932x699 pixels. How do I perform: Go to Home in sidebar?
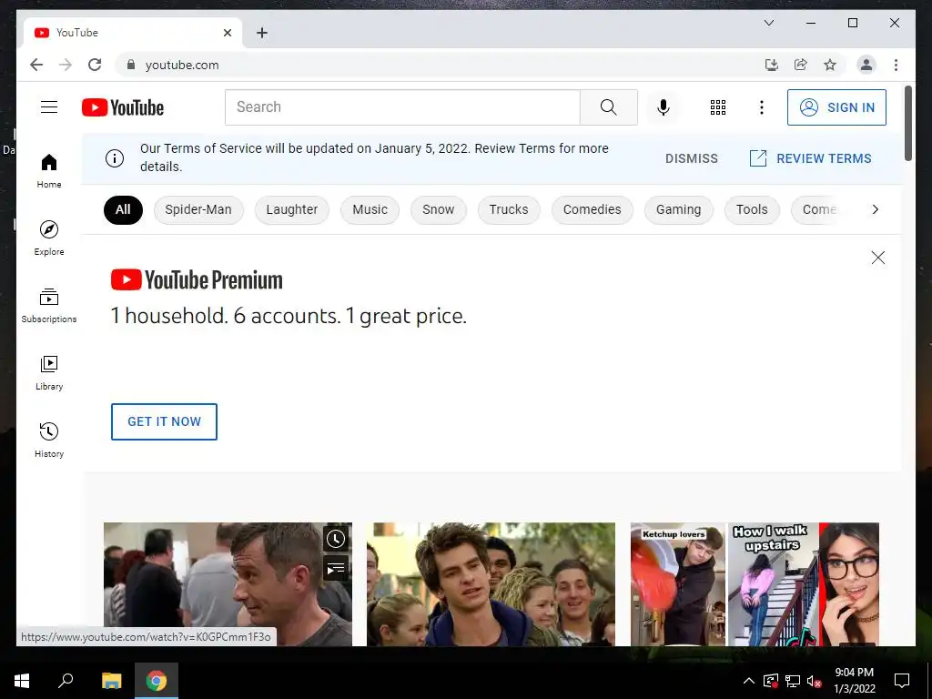[49, 171]
